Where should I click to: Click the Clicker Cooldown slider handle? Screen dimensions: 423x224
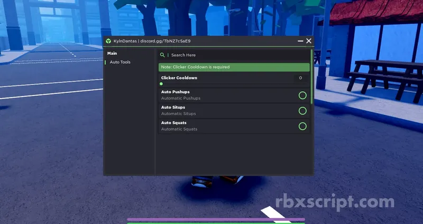(x=161, y=83)
